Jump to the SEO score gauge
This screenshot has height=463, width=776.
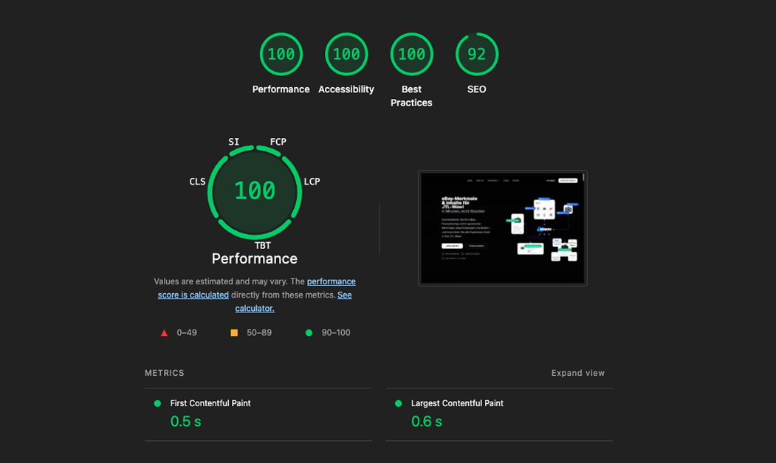click(x=477, y=55)
